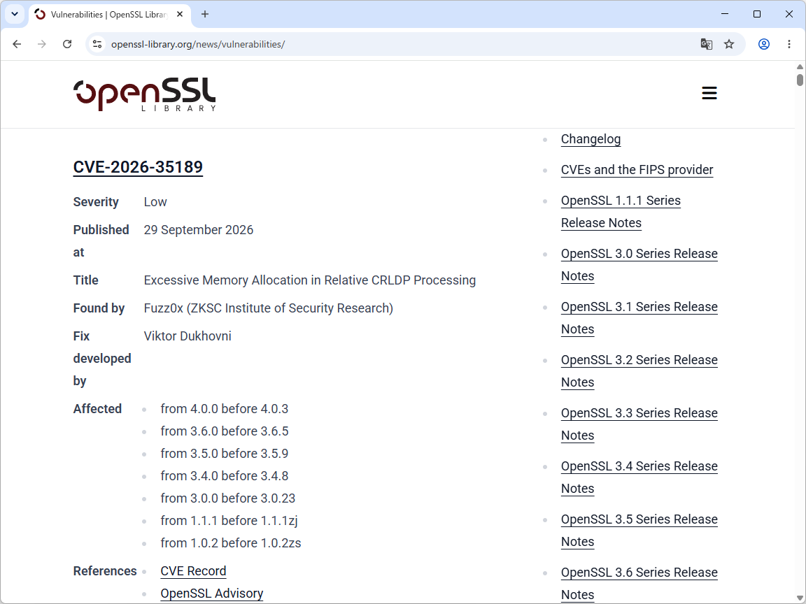
Task: Select 'from 4.0.0 before 4.0.3'
Action: click(224, 409)
